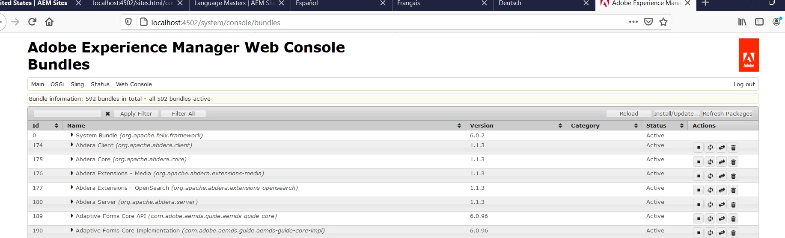This screenshot has height=238, width=785.
Task: Save page to Pocket
Action: coord(648,22)
